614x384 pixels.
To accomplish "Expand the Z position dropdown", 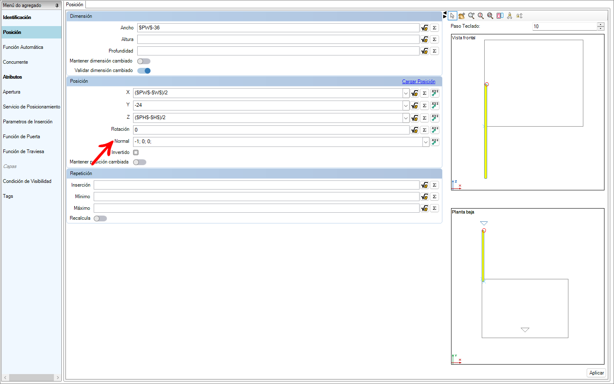I will [406, 118].
